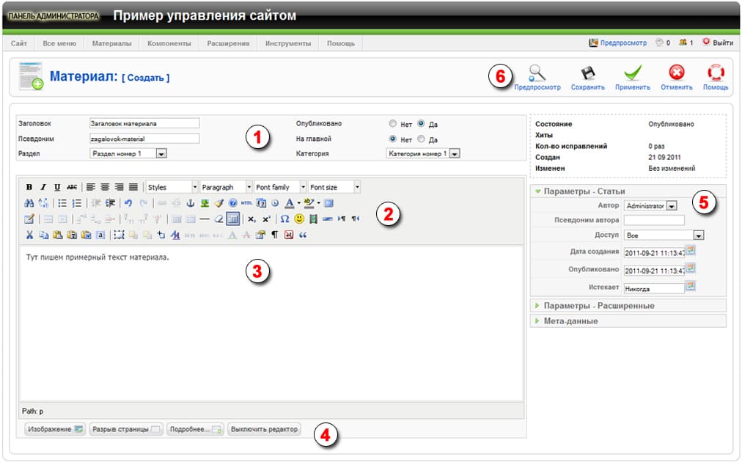Click the Применить green checkmark icon
Image resolution: width=742 pixels, height=465 pixels.
click(x=632, y=73)
